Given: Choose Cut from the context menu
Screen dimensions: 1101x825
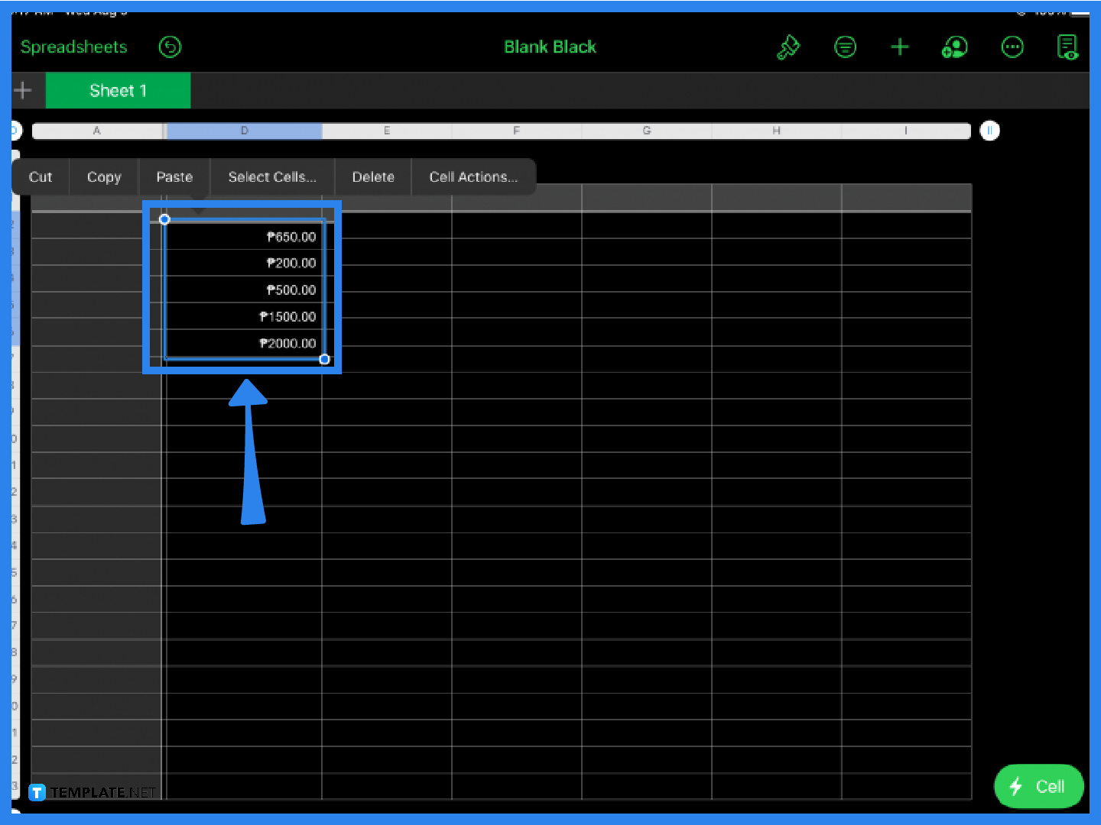Looking at the screenshot, I should click(x=41, y=177).
